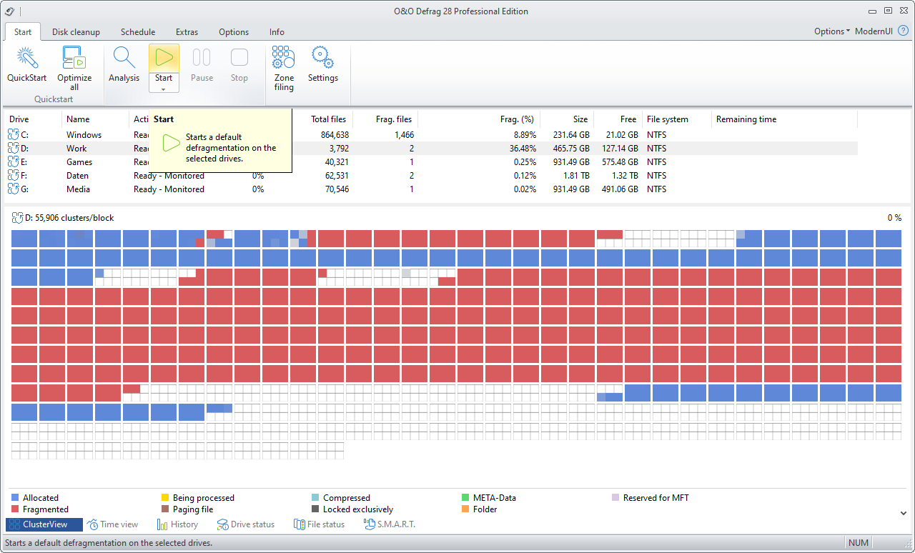Expand the legend with the chevron arrow
915x553 pixels.
click(904, 512)
